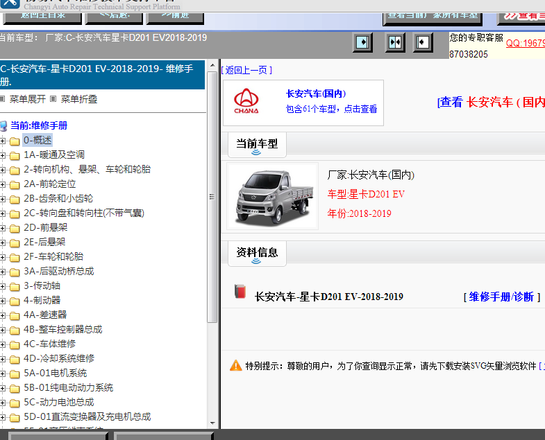
Task: Click the red book icon beside manual entry
Action: pos(240,292)
